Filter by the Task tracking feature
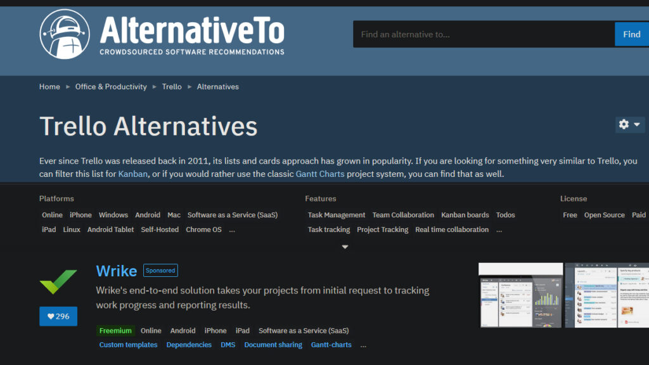 click(x=329, y=229)
